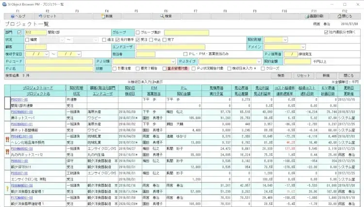Click the コスト超過率 column header
The height and width of the screenshot is (207, 364).
click(285, 88)
